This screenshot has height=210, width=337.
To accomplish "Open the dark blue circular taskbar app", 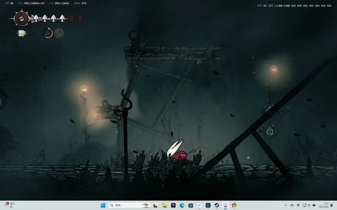I will click(208, 205).
